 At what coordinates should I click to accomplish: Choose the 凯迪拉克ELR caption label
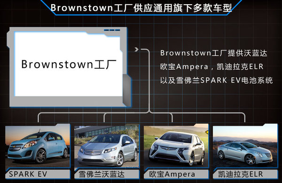[x=241, y=174]
